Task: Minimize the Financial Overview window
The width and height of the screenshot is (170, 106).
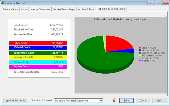Action: (x=151, y=3)
